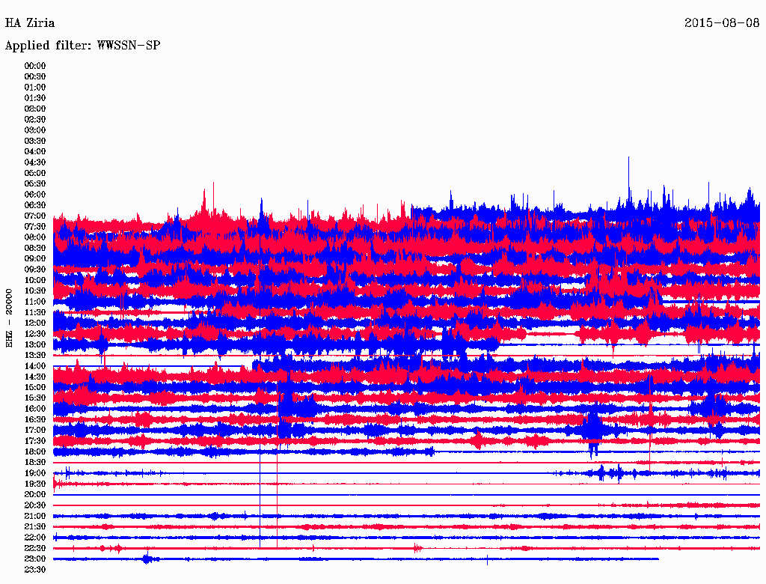Click the '03:00' time label

(35, 130)
